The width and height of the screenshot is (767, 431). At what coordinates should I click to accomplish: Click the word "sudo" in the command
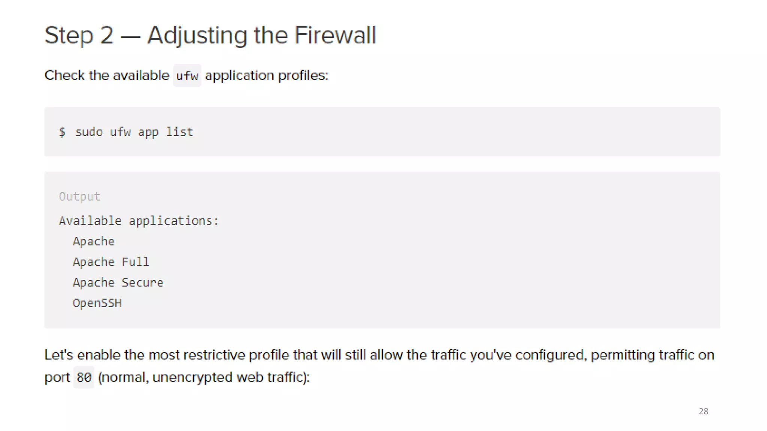coord(89,132)
